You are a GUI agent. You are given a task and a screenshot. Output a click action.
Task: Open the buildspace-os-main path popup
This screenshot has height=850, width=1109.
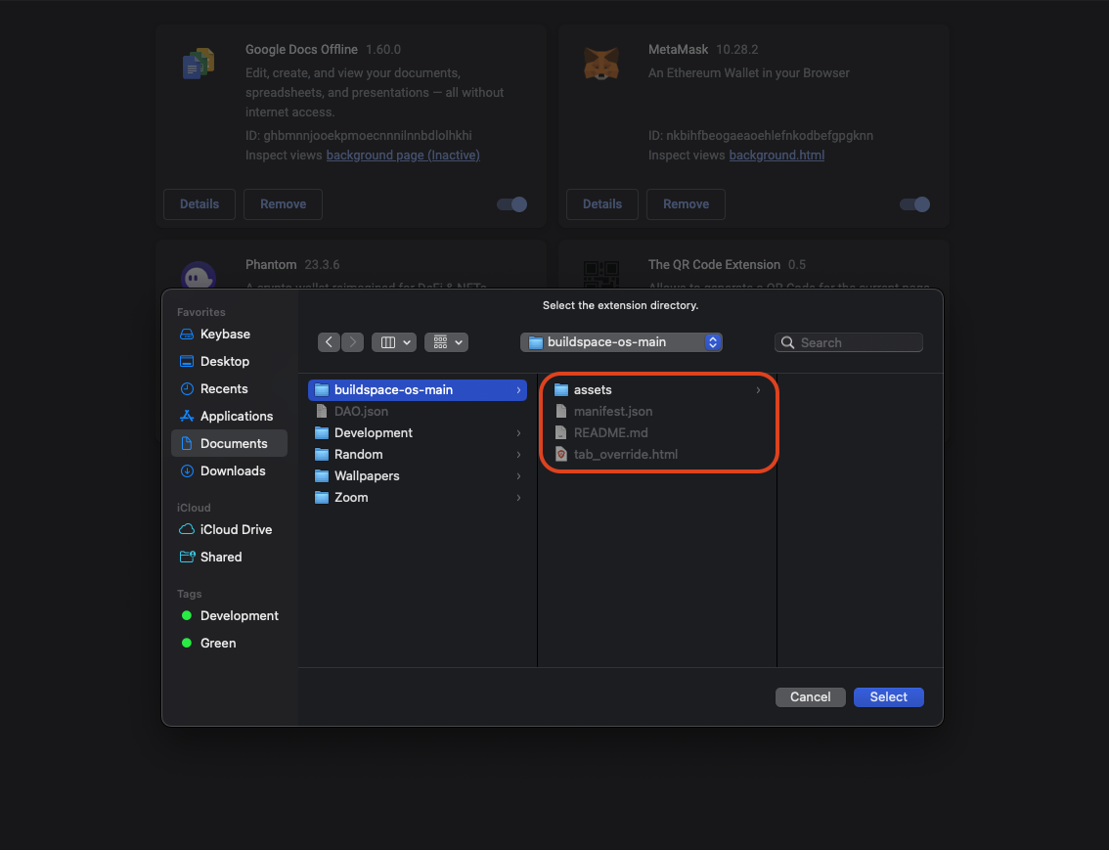(x=621, y=342)
